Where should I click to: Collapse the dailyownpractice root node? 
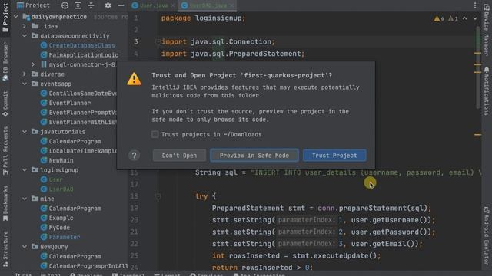(x=16, y=17)
